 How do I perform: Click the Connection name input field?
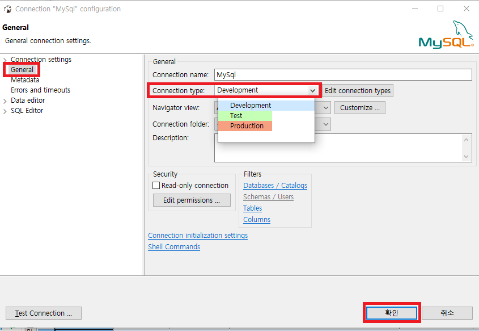point(343,74)
